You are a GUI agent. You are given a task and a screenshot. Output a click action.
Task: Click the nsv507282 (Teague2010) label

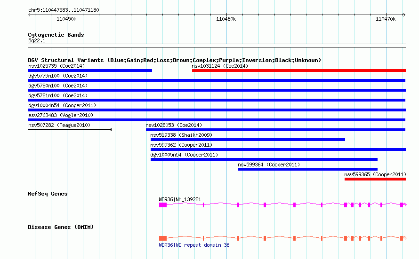tap(59, 125)
